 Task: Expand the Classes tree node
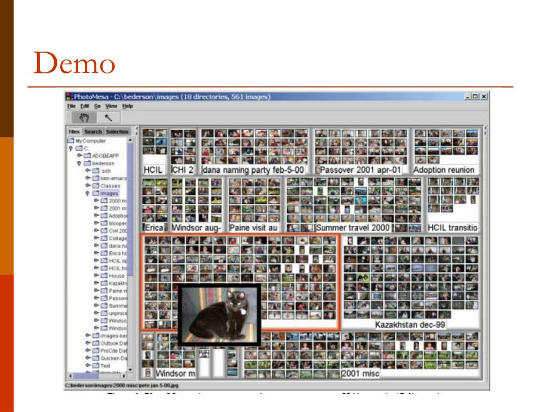coord(88,186)
